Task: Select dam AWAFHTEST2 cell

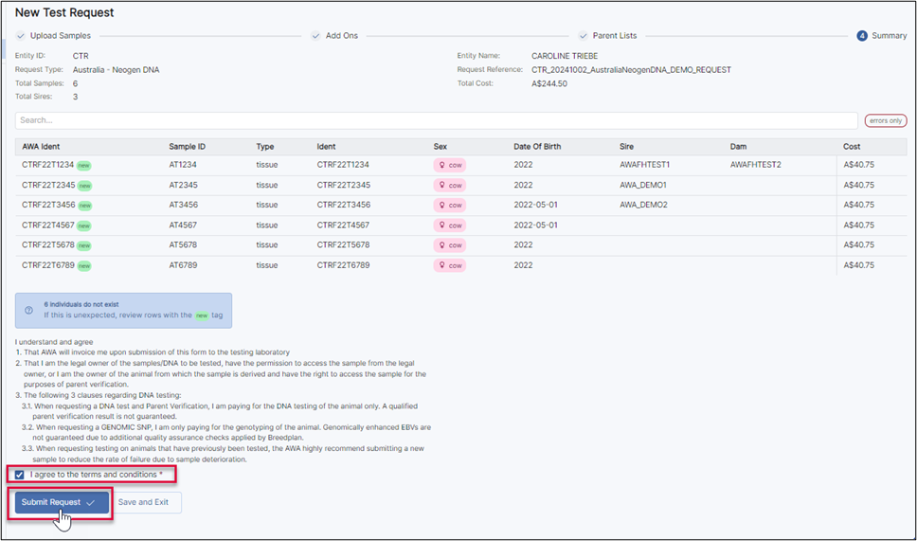Action: (756, 165)
